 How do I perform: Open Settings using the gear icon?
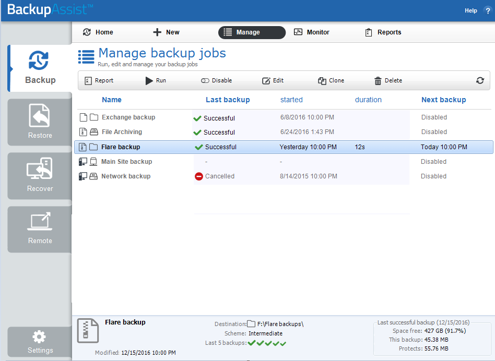[x=39, y=337]
